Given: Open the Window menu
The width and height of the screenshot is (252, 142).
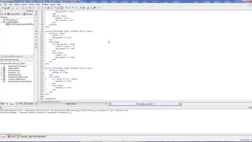Looking at the screenshot, I should [45, 4].
